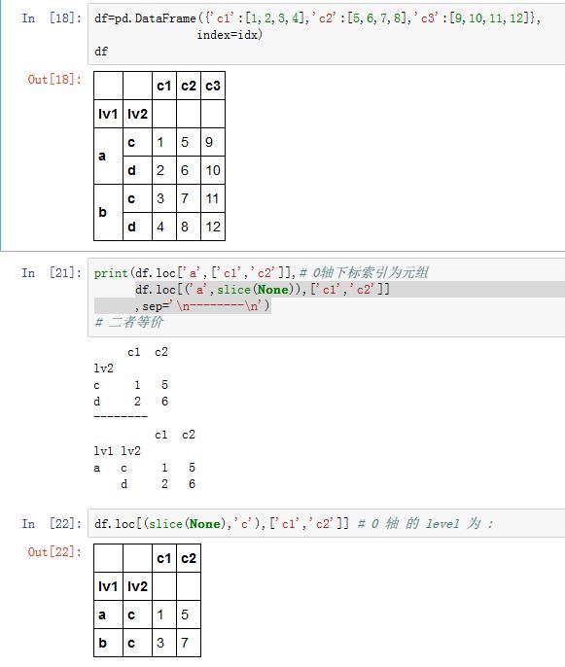This screenshot has height=667, width=565.
Task: Click the '# 0 轴 的 level 为 :' comment
Action: [425, 524]
